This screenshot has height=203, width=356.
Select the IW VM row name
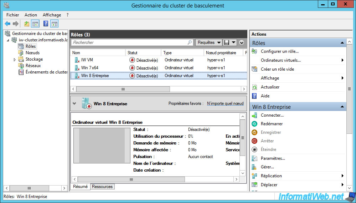pyautogui.click(x=87, y=60)
